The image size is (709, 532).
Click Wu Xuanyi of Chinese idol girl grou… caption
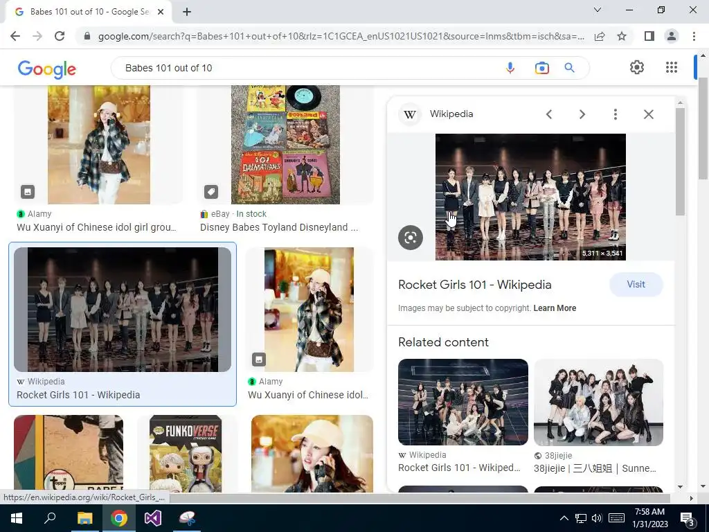[x=96, y=227]
